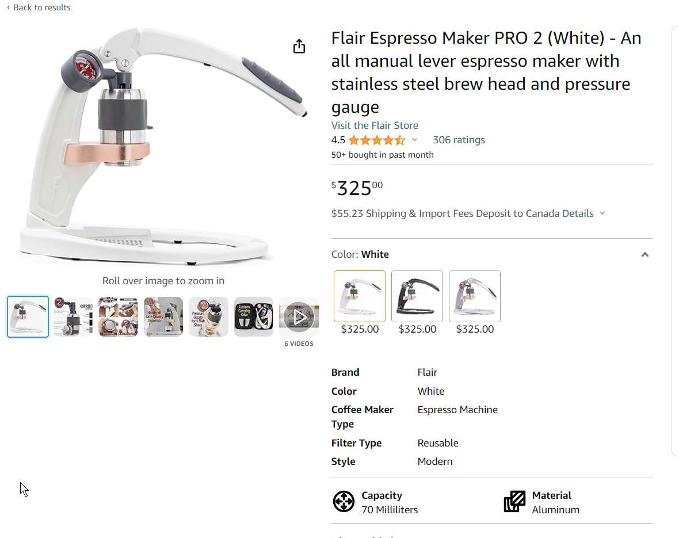Expand Shipping & Import Fees details arrow

pyautogui.click(x=602, y=213)
